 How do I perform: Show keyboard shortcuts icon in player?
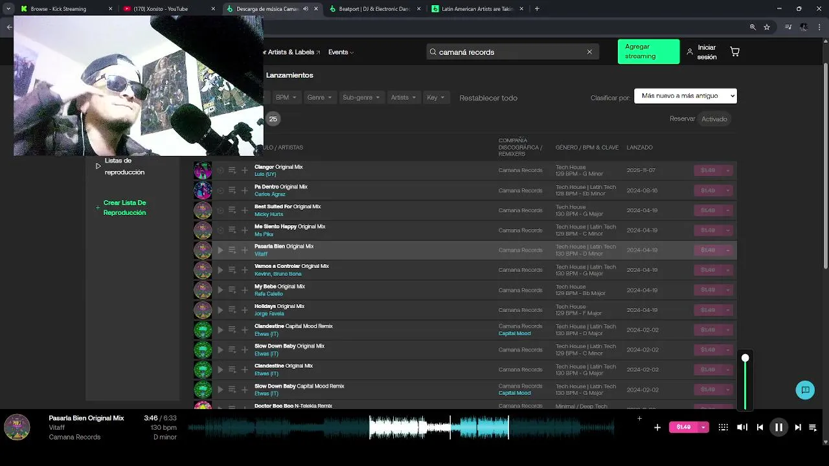point(723,427)
